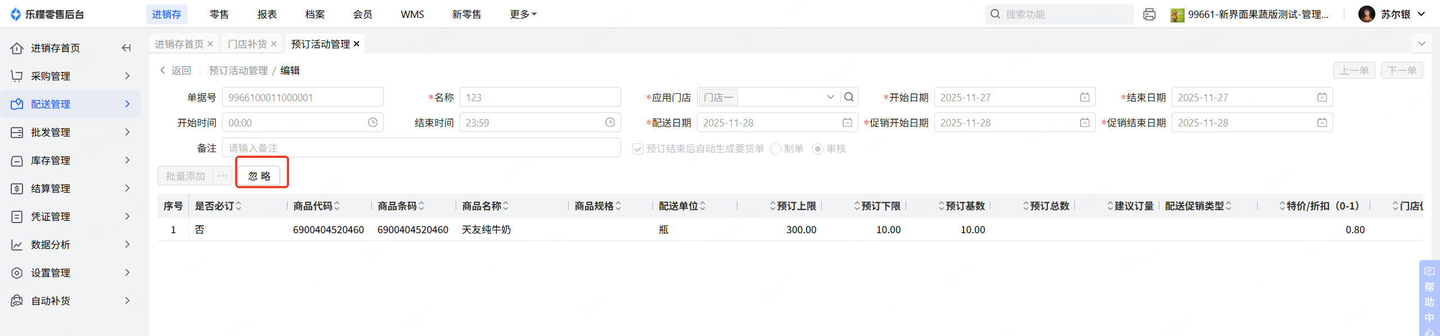Click the 批发管理 sidebar icon

pyautogui.click(x=17, y=132)
